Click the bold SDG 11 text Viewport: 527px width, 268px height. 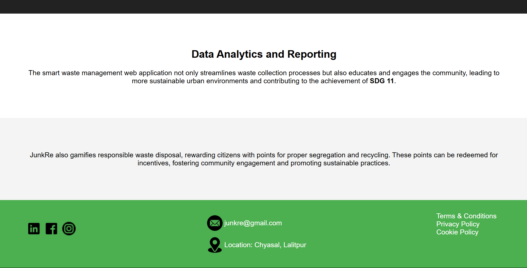pos(382,81)
